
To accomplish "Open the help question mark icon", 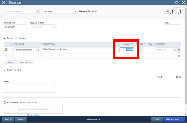I will [177, 2].
